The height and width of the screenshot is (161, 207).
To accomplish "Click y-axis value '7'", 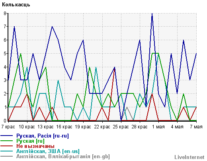I will click(5, 27).
